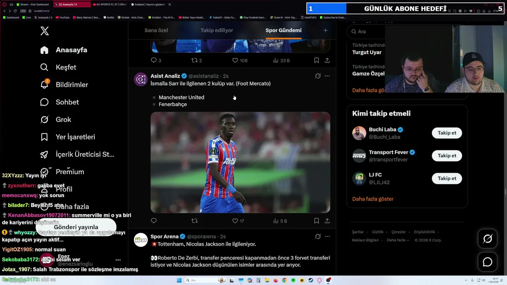Open the Çerezler footer link
This screenshot has width=507, height=285.
[399, 232]
